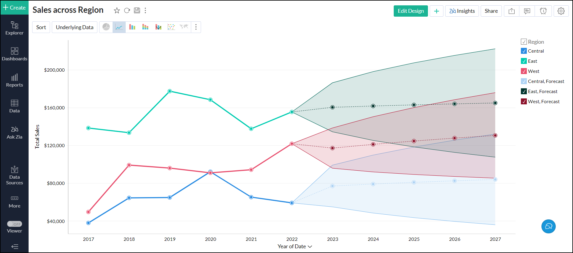Click the save disk icon
This screenshot has width=573, height=253.
[x=137, y=11]
